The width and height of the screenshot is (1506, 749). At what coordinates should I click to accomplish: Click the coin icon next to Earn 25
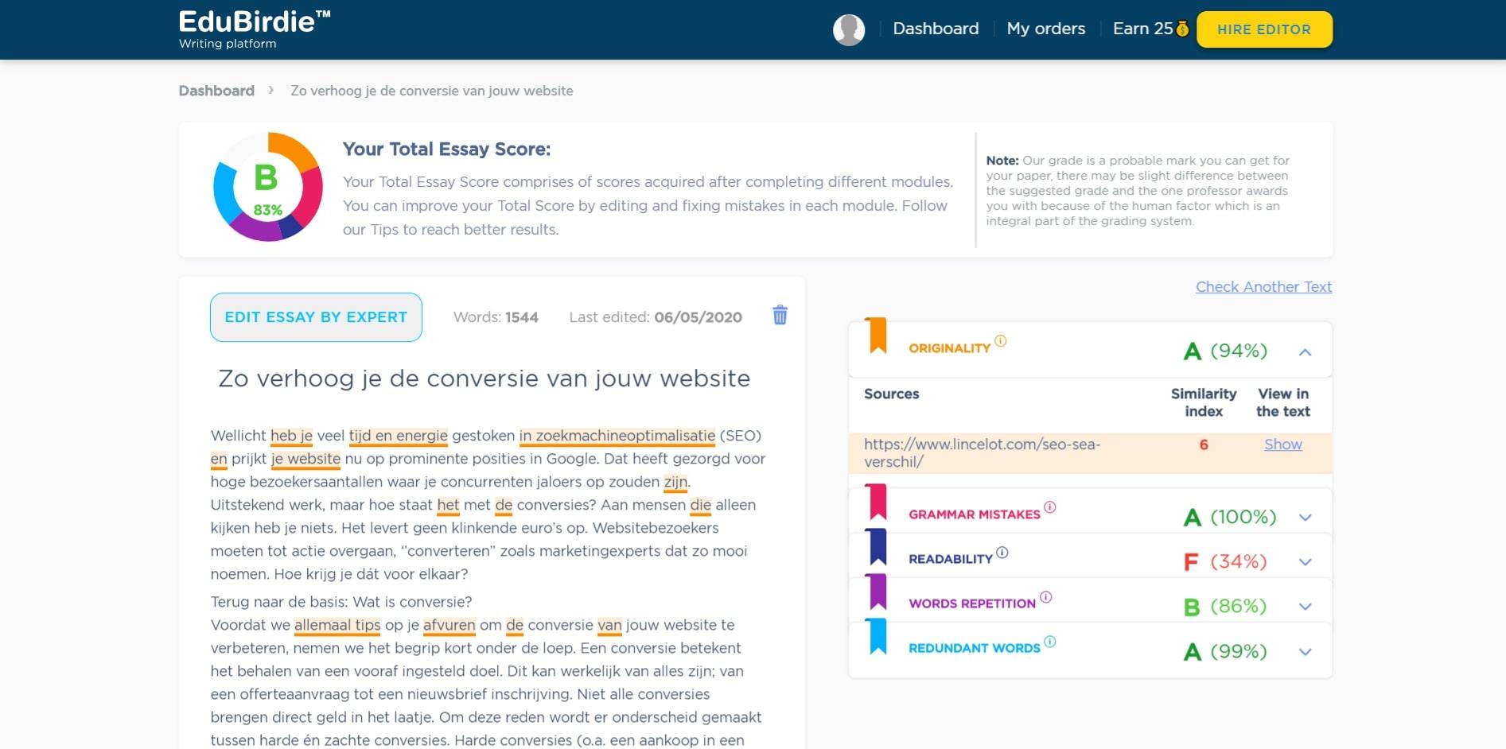pos(1183,29)
